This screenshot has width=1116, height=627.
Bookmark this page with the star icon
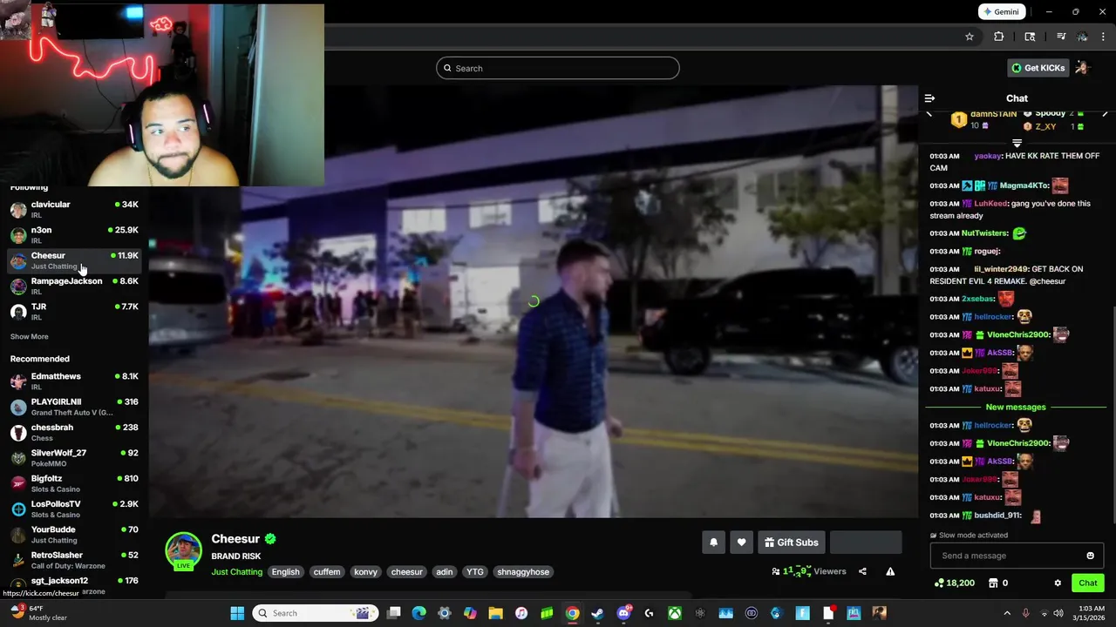click(969, 37)
